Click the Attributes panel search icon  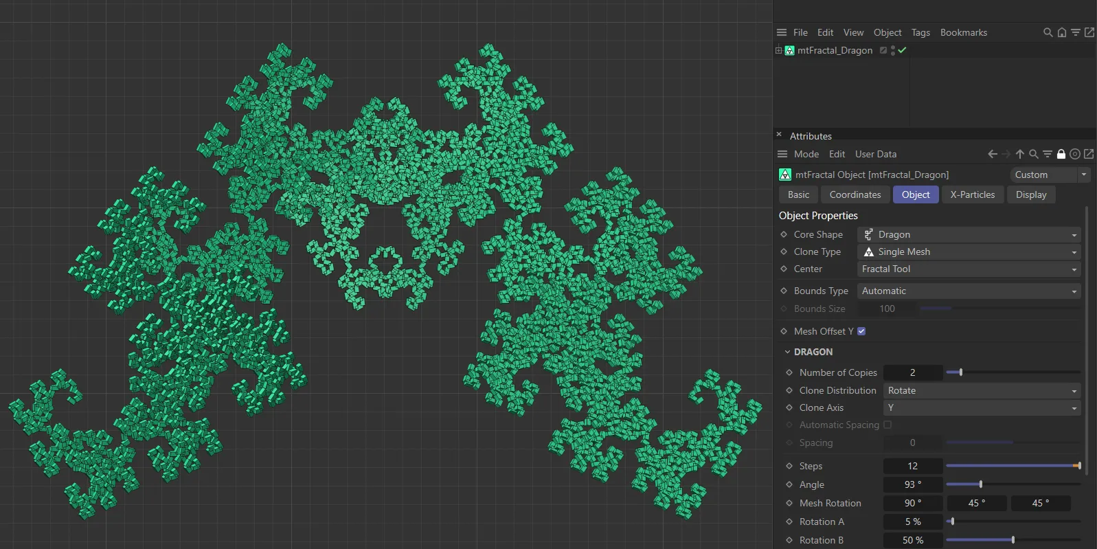tap(1034, 154)
